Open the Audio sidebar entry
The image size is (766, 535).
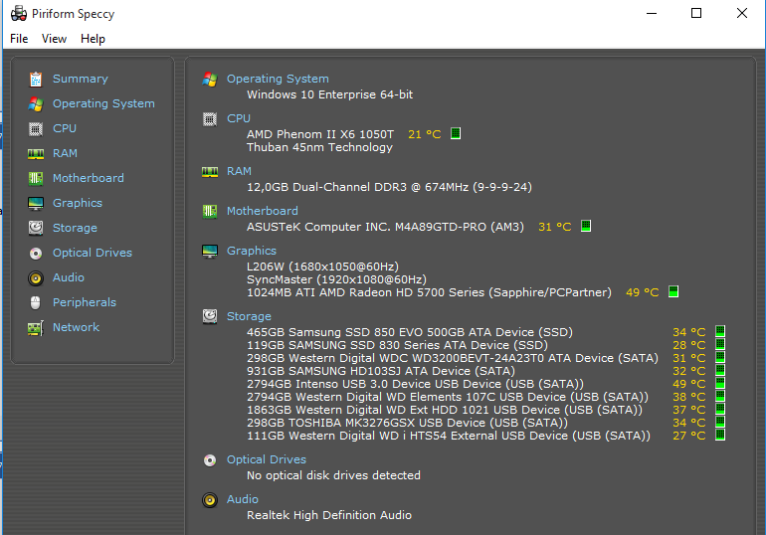pos(69,277)
